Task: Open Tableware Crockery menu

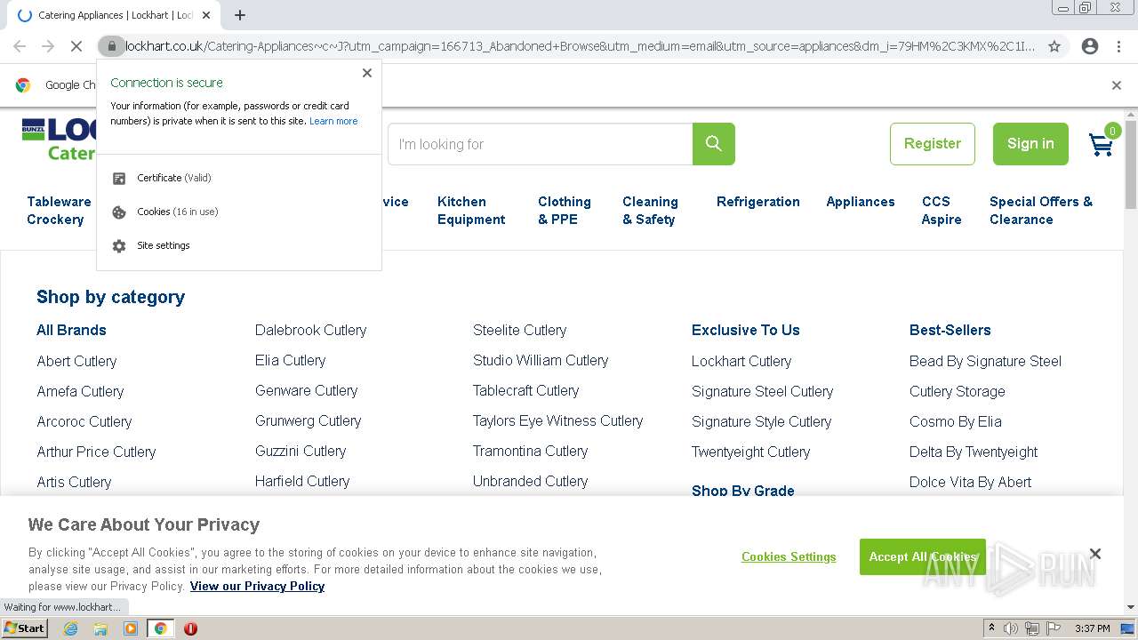Action: point(59,211)
